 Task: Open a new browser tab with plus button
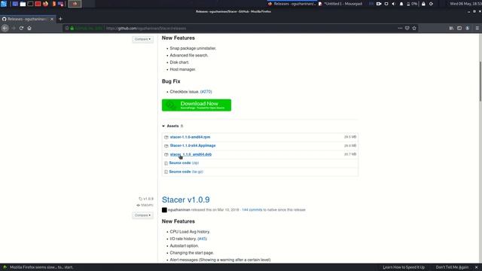point(60,19)
